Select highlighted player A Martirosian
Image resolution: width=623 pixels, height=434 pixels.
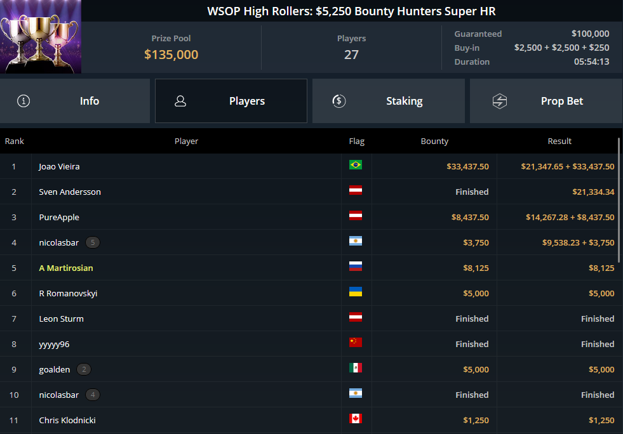coord(66,268)
